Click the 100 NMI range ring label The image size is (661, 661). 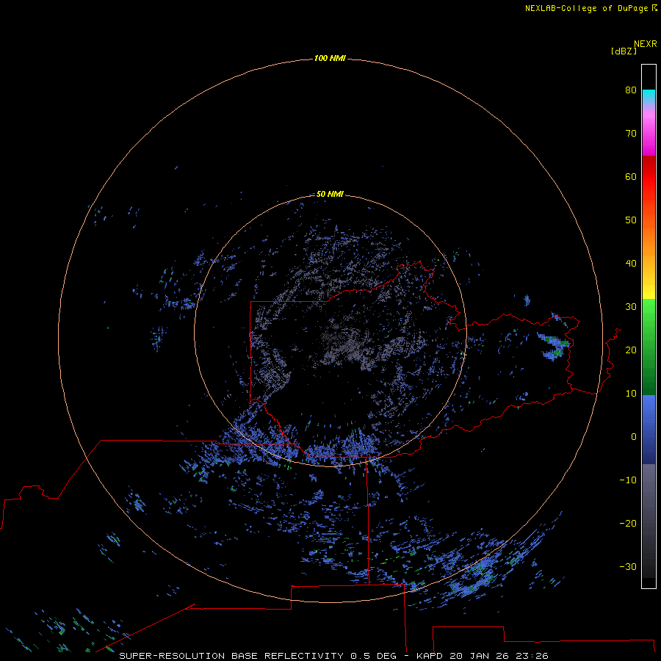[x=330, y=58]
